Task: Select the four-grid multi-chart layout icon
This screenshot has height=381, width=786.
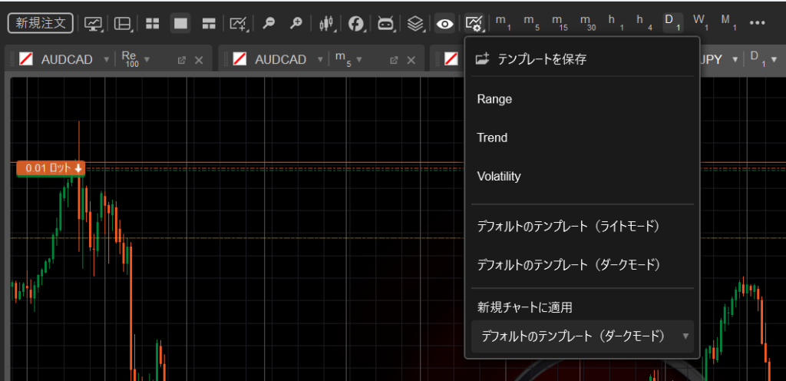Action: tap(152, 24)
